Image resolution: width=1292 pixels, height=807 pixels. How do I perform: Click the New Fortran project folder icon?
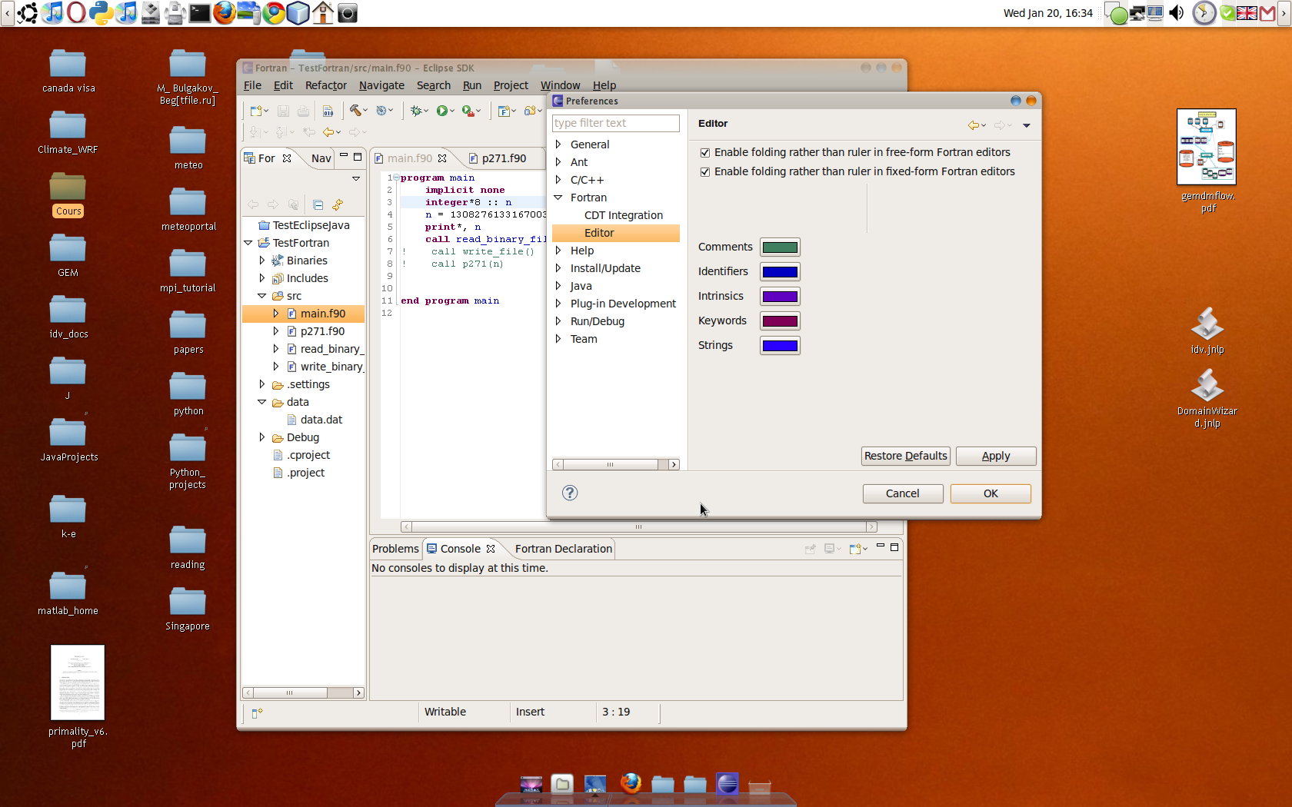tap(530, 111)
